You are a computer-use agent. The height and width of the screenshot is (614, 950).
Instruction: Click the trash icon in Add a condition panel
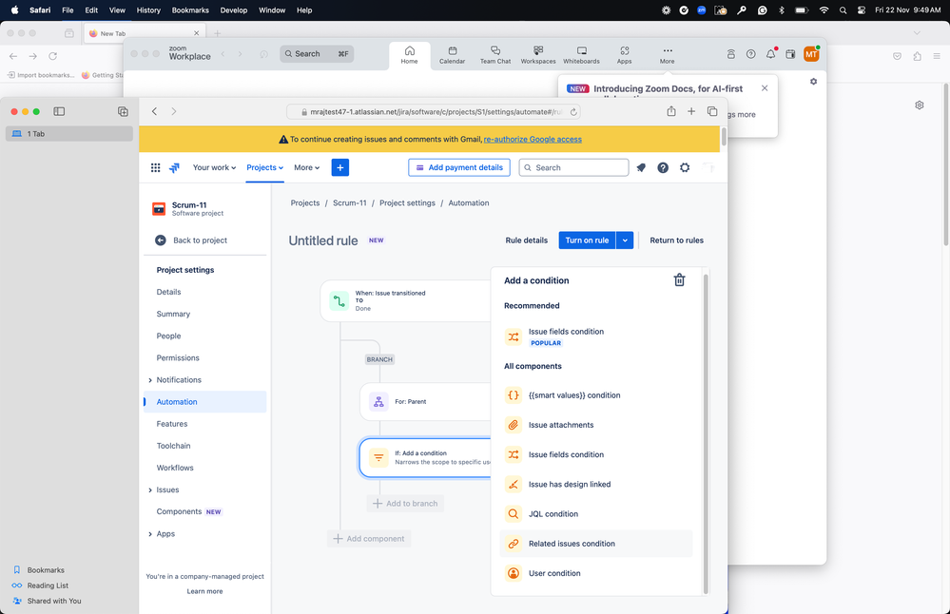pyautogui.click(x=679, y=279)
